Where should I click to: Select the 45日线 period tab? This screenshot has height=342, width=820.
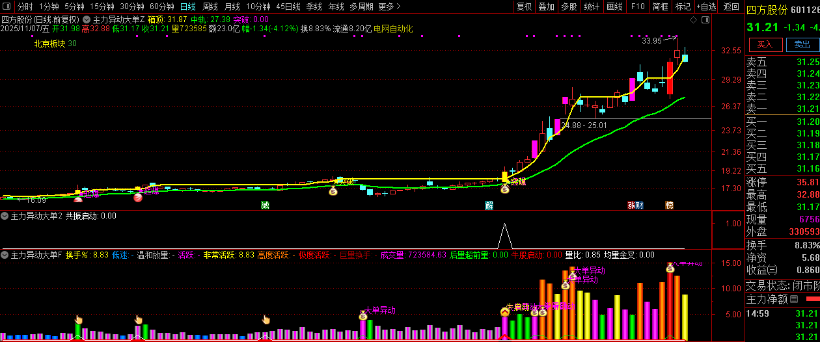click(x=288, y=7)
